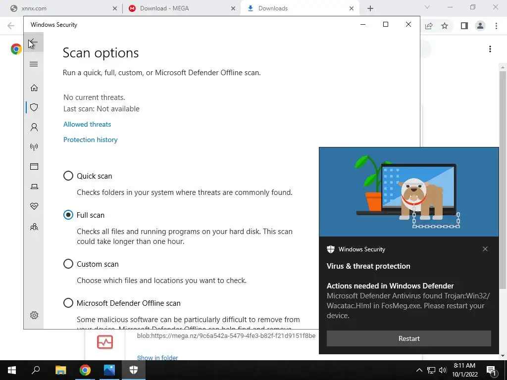This screenshot has height=380, width=507.
Task: Open Windows taskbar search
Action: click(36, 370)
